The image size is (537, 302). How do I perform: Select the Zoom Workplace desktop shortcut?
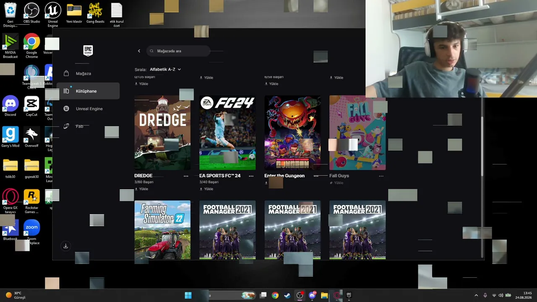pos(31,232)
